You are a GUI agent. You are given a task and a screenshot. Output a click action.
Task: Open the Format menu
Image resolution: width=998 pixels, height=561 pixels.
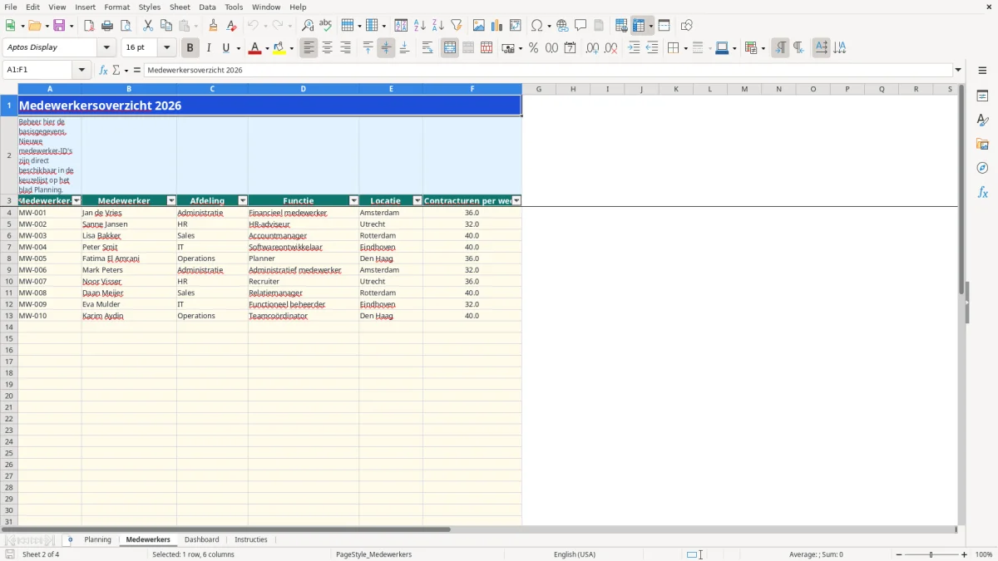117,7
